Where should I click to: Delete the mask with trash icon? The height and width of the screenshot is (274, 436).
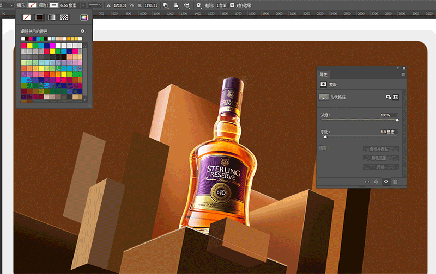pos(396,182)
